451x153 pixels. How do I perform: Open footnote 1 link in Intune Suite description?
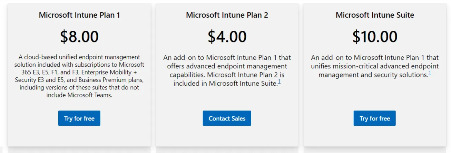click(x=430, y=73)
